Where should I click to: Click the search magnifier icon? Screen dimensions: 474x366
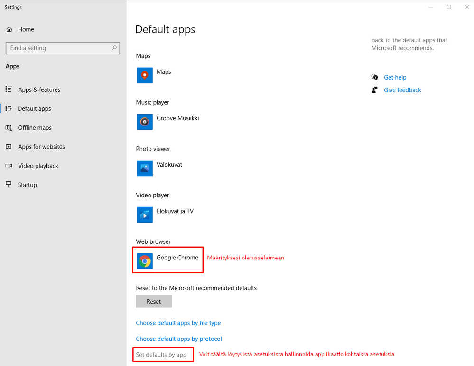(114, 48)
